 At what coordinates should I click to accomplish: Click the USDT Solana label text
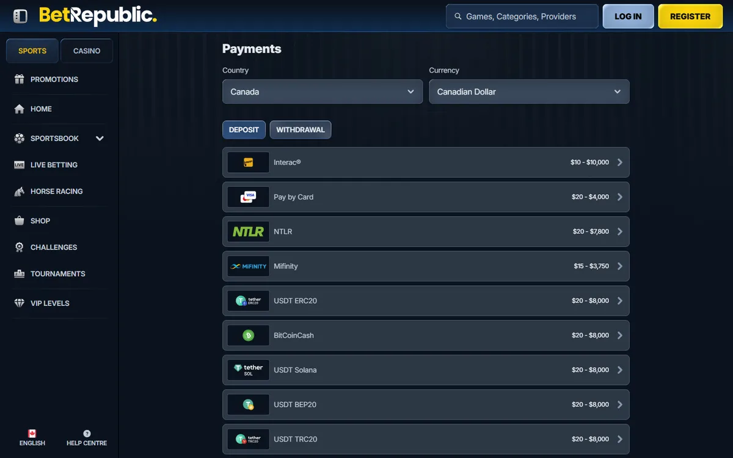tap(295, 370)
